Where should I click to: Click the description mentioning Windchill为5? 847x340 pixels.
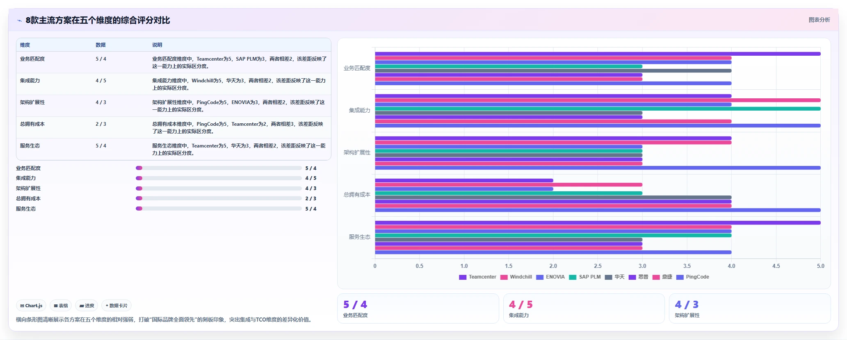[x=239, y=84]
